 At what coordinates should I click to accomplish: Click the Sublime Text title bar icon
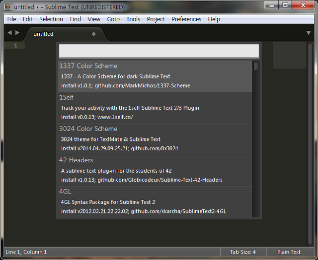tap(8, 7)
